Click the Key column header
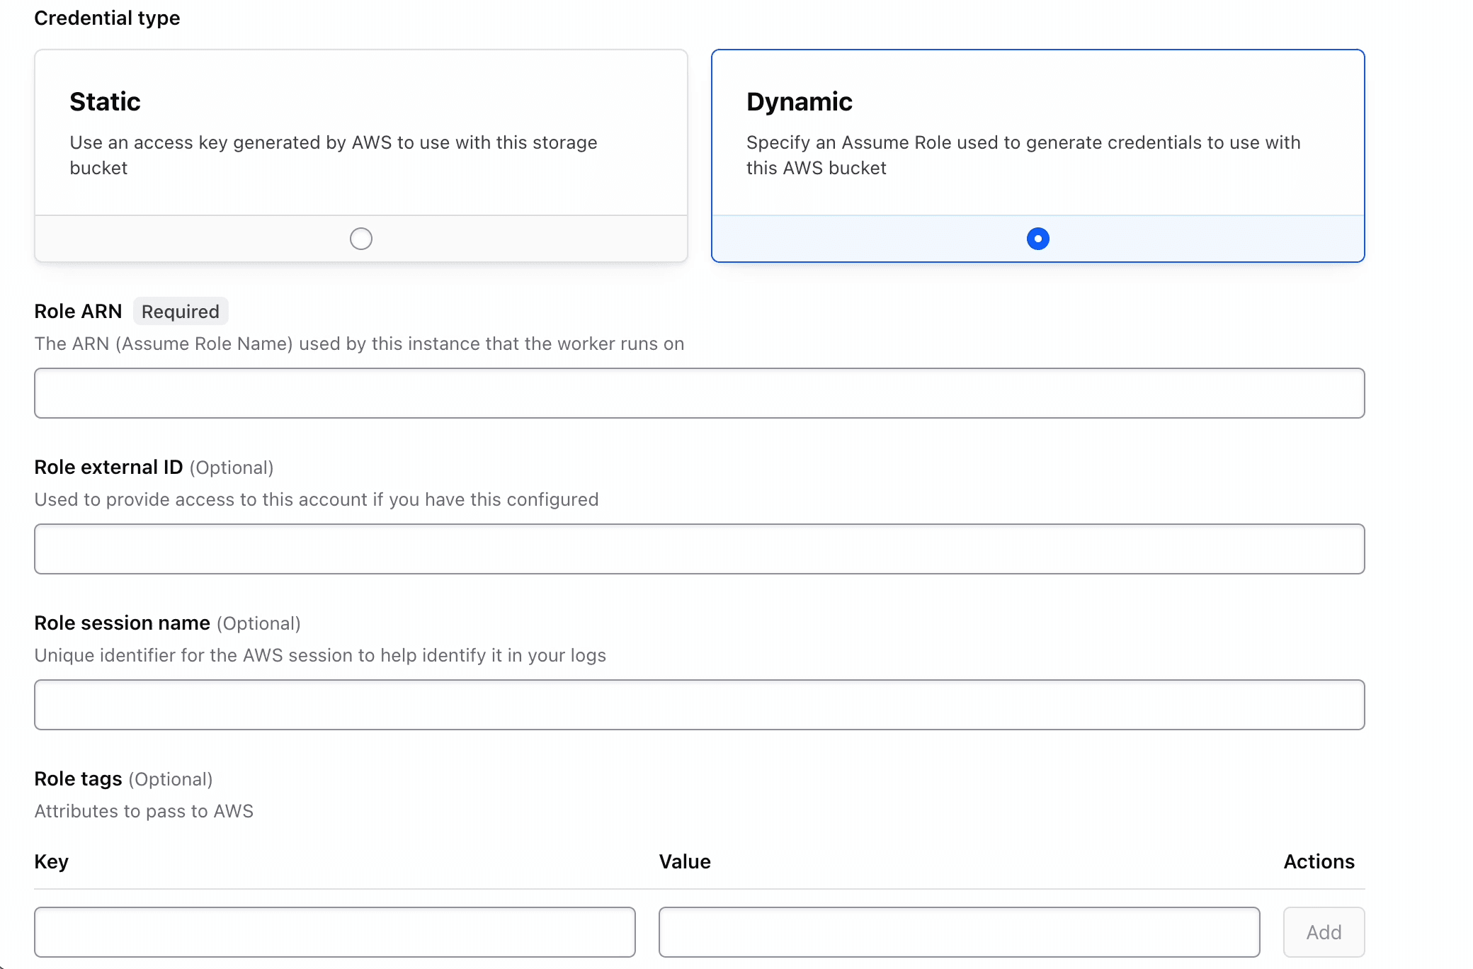1473x969 pixels. tap(51, 861)
